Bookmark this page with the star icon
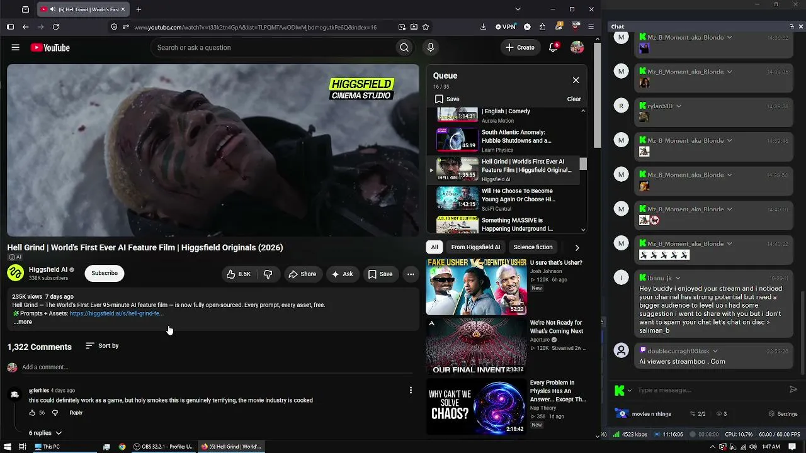This screenshot has width=806, height=453. [426, 27]
